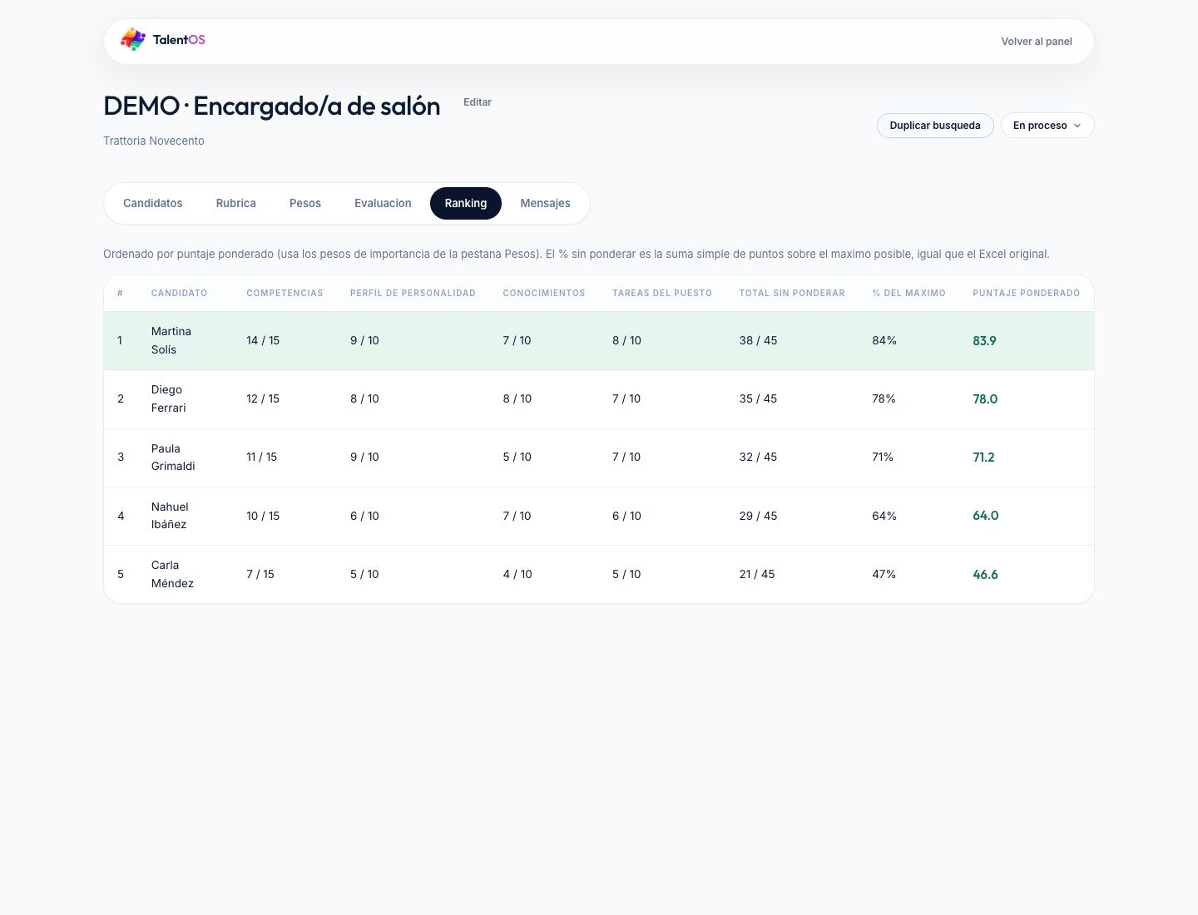1198x915 pixels.
Task: Click the 29 / 45 total cell
Action: [x=758, y=516]
